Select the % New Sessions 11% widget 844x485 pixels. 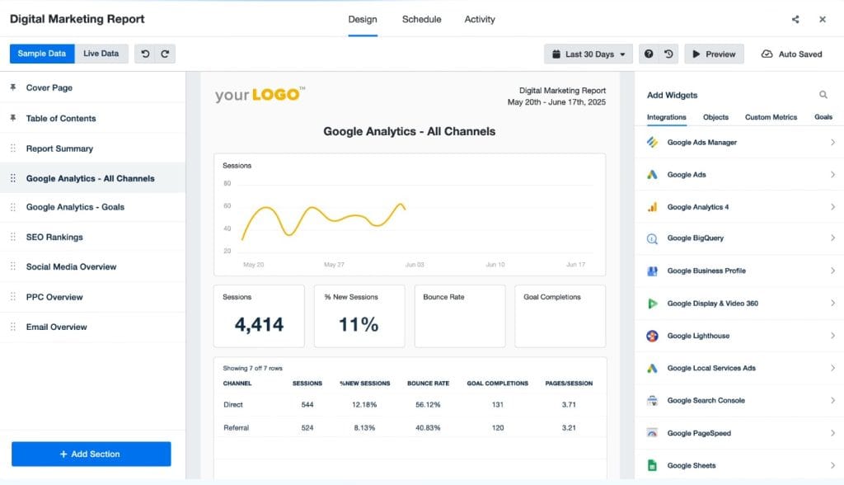coord(359,317)
